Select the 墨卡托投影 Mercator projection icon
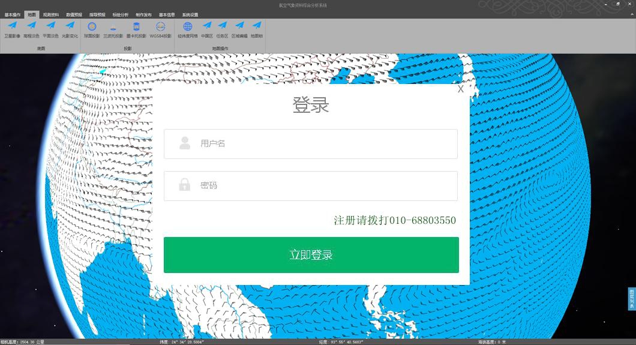The image size is (636, 345). (x=136, y=29)
